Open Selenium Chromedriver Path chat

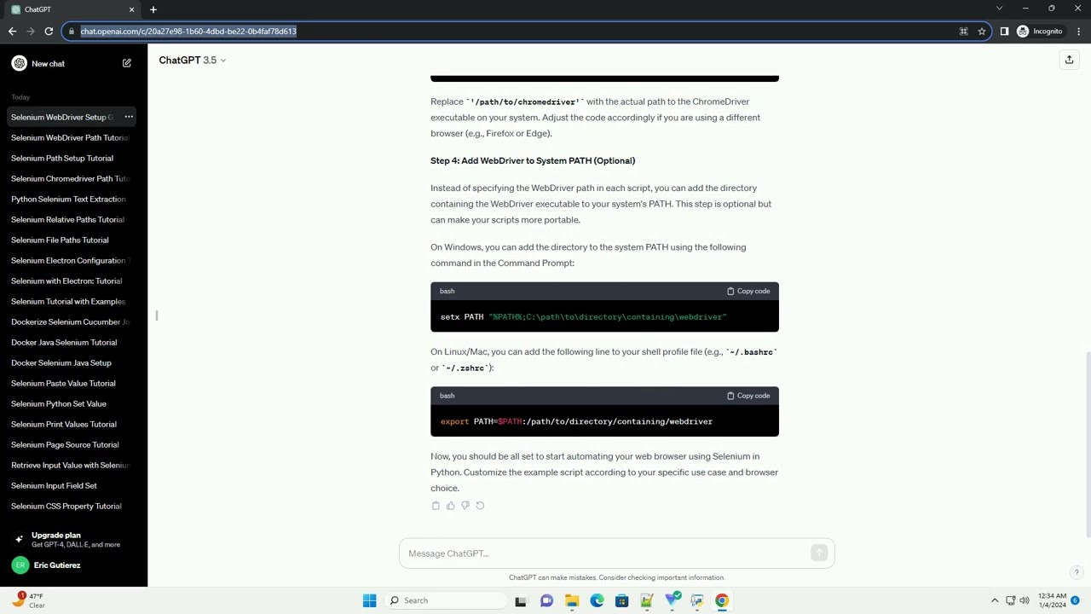click(x=70, y=178)
